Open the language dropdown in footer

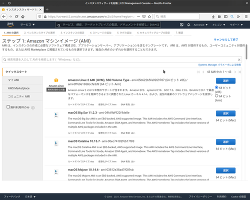(30, 196)
